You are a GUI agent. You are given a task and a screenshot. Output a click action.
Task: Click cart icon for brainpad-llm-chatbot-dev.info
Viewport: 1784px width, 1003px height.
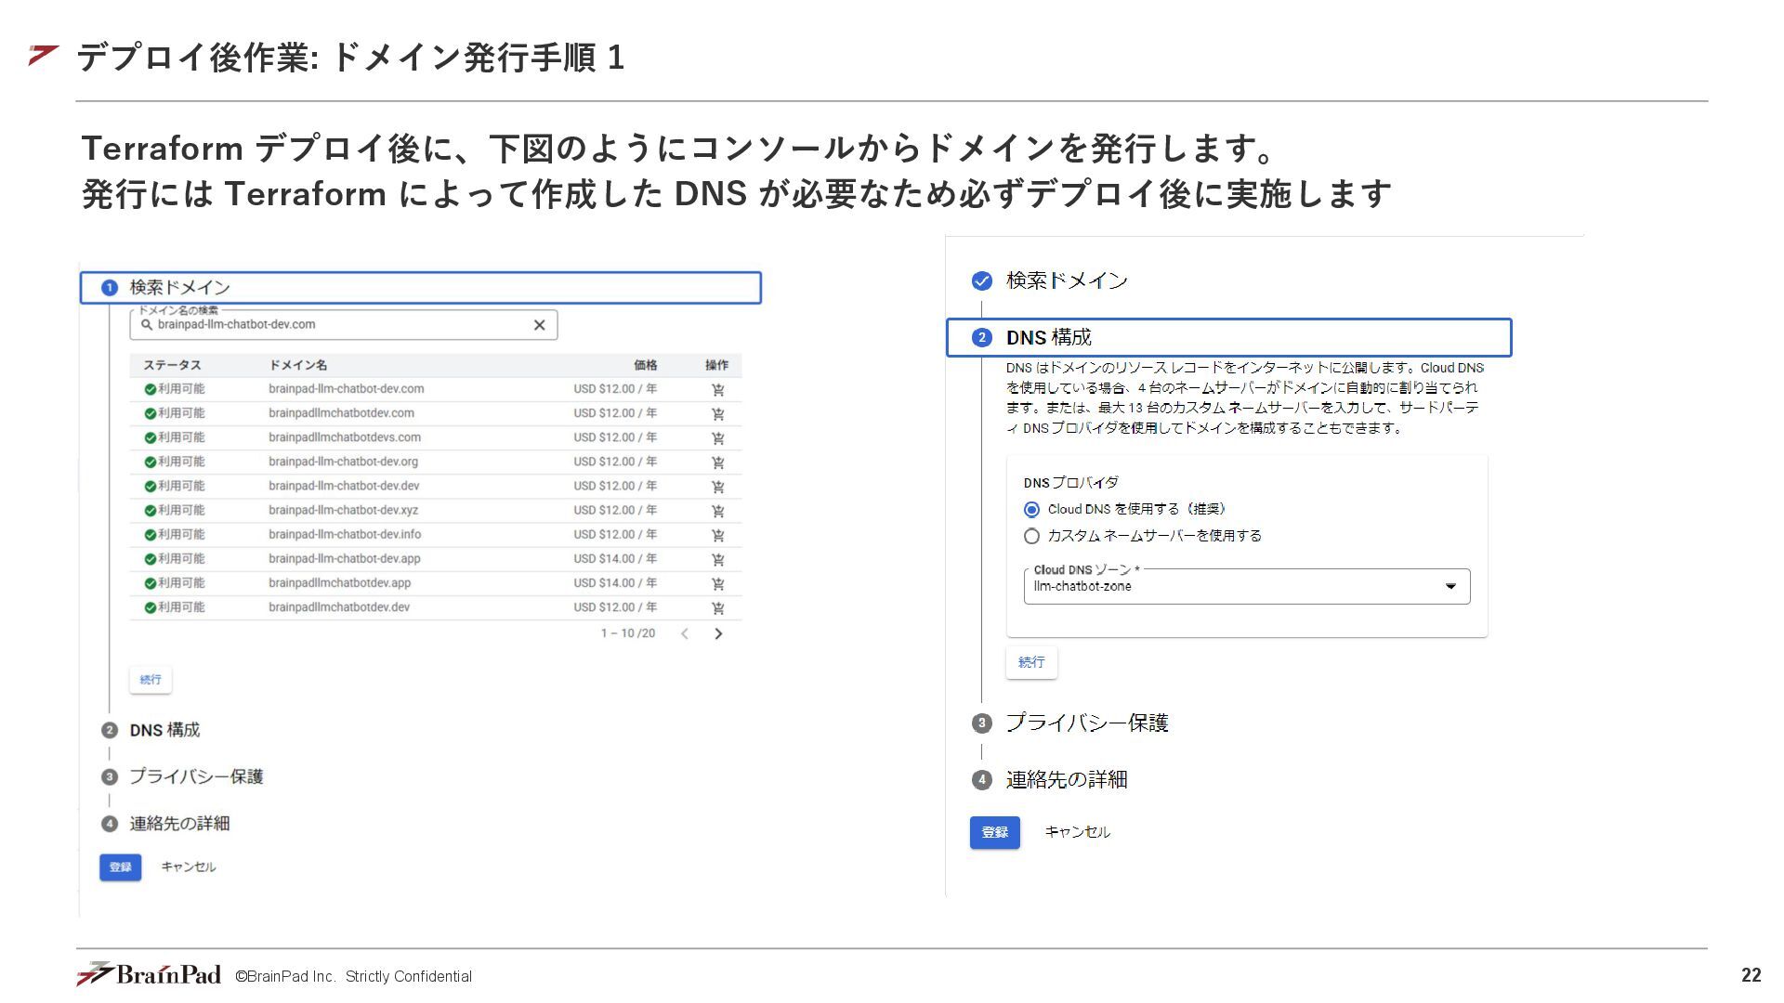pos(717,535)
